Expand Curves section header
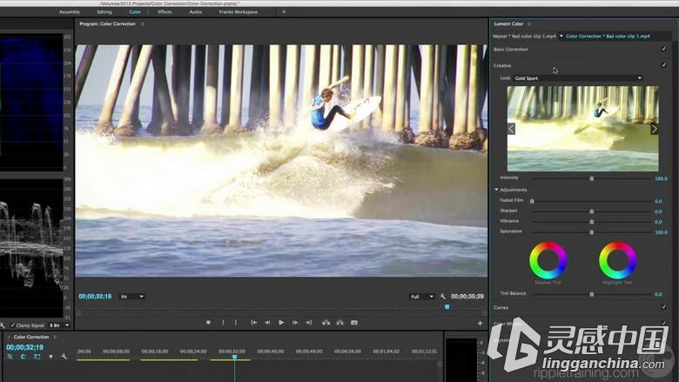 (x=501, y=307)
